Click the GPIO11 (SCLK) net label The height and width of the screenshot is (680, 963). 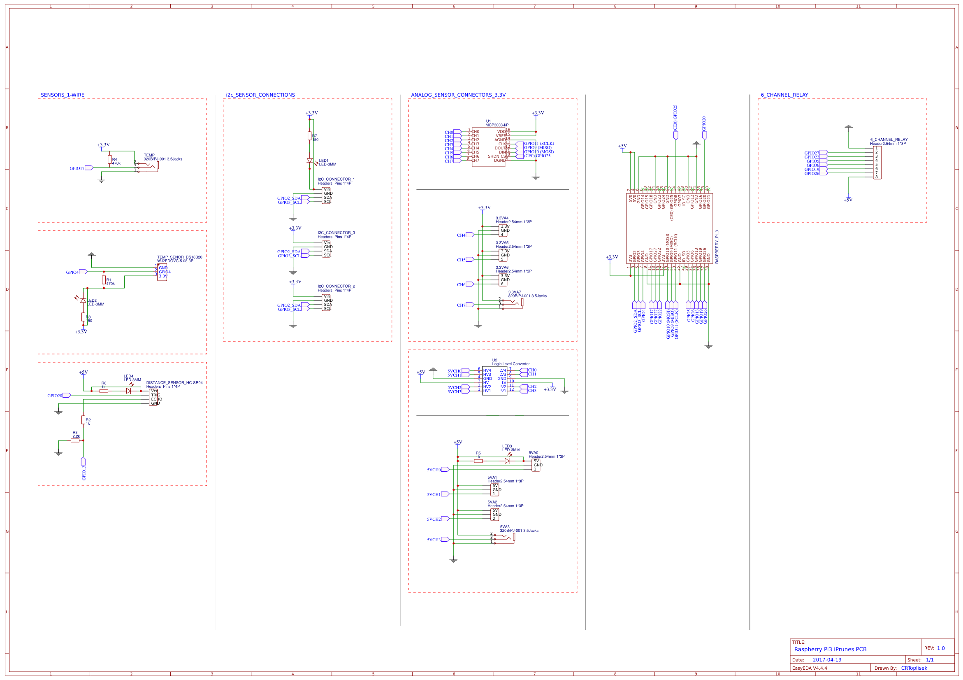tap(538, 144)
